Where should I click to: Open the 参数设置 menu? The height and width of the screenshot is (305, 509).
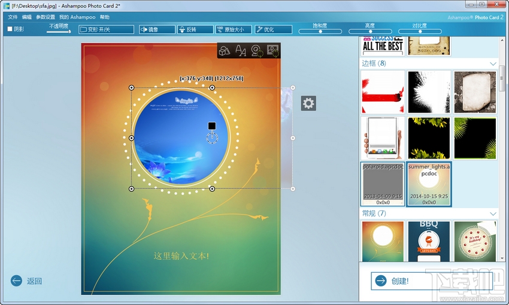(46, 17)
